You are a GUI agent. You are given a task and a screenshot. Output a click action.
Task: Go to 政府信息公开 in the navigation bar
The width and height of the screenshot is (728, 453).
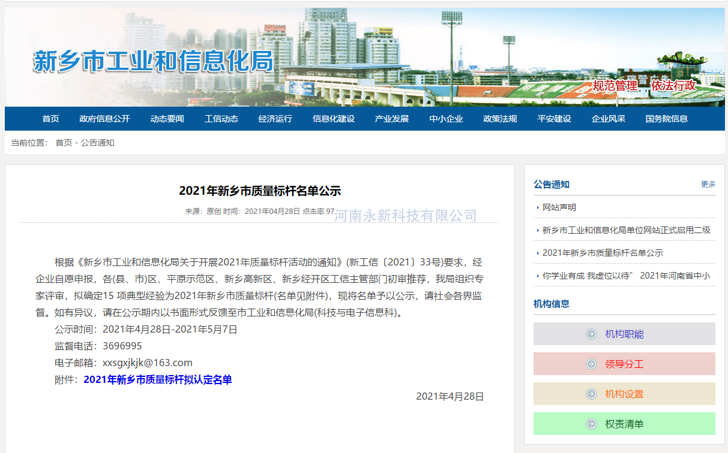click(x=104, y=119)
